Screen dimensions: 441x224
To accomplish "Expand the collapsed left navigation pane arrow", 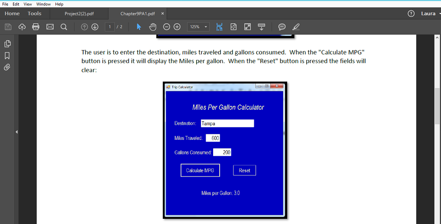I will 16,132.
